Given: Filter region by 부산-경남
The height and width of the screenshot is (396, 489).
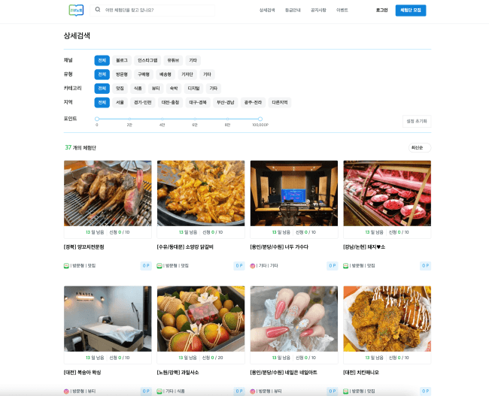Looking at the screenshot, I should point(226,102).
